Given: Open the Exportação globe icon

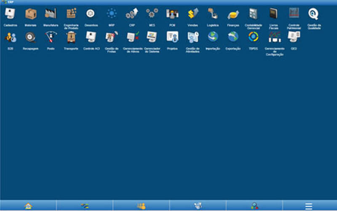Looking at the screenshot, I should coord(233,37).
